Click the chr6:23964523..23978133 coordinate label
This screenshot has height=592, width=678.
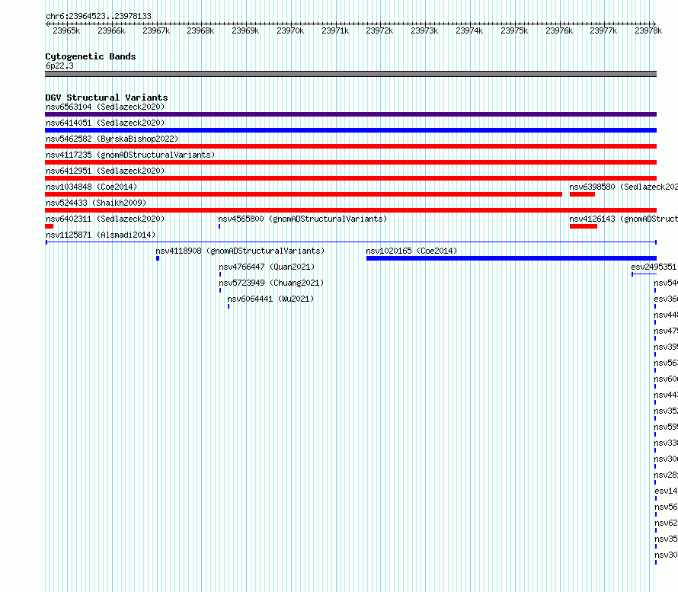(x=98, y=16)
